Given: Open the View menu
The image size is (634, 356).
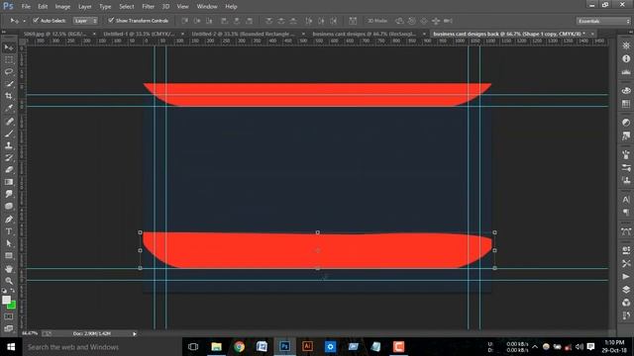Looking at the screenshot, I should click(182, 7).
